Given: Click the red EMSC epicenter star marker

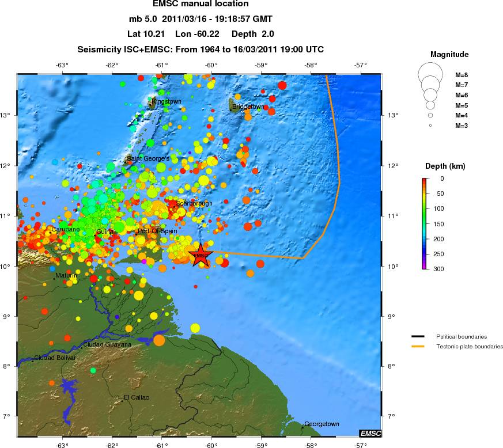Looking at the screenshot, I should tap(201, 255).
